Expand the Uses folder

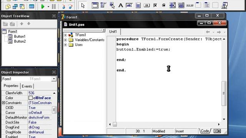[65, 45]
